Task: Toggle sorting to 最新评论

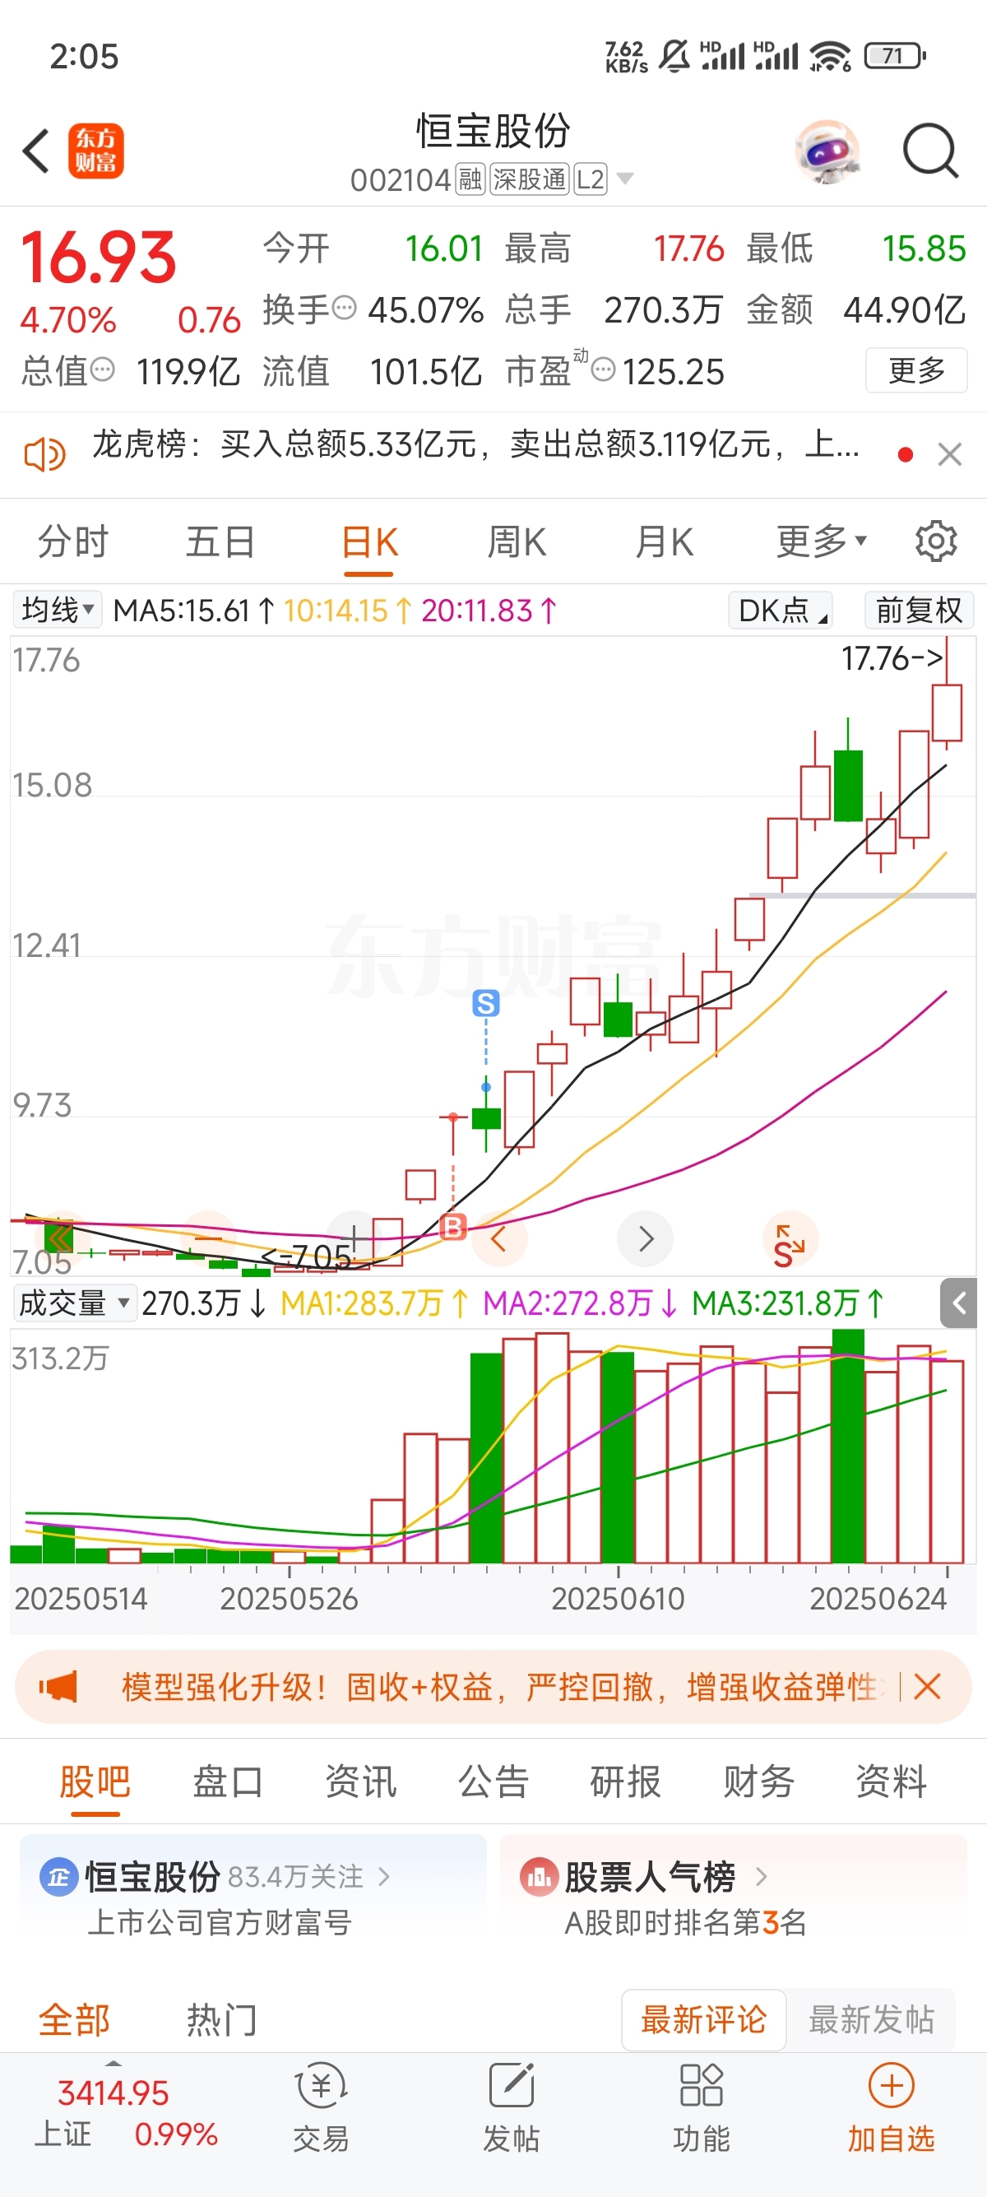Action: pyautogui.click(x=703, y=2019)
